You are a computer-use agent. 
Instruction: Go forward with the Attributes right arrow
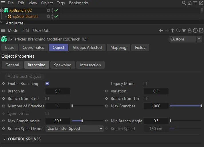pos(167,30)
